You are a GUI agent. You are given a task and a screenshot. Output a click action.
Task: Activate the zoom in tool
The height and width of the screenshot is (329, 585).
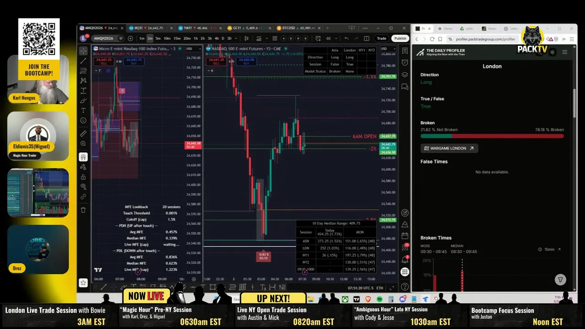(83, 144)
